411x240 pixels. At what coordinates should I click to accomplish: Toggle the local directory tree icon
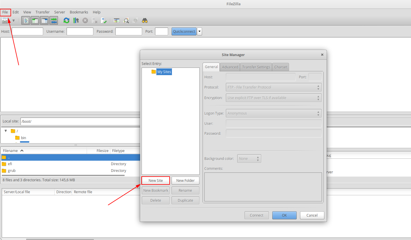pyautogui.click(x=35, y=20)
